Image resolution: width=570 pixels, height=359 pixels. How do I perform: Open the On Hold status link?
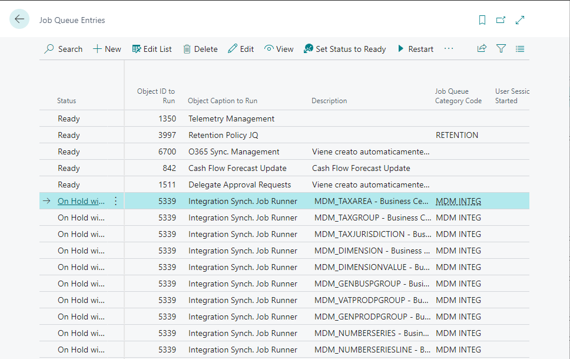tap(81, 201)
